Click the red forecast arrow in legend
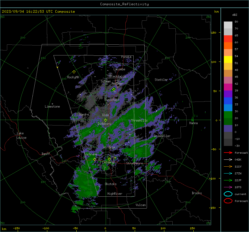This screenshot has width=249, height=232. 228,153
